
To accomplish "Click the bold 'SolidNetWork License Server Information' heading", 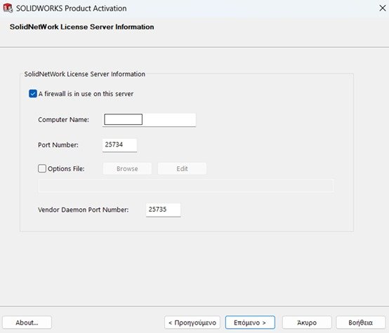I will point(82,27).
